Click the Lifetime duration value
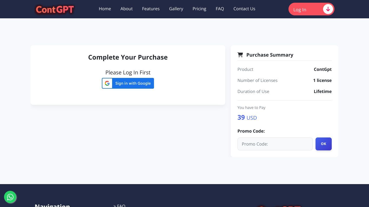Image resolution: width=369 pixels, height=207 pixels. tap(323, 91)
